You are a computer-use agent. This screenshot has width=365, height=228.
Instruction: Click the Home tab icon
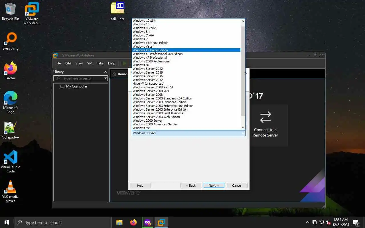pyautogui.click(x=114, y=74)
